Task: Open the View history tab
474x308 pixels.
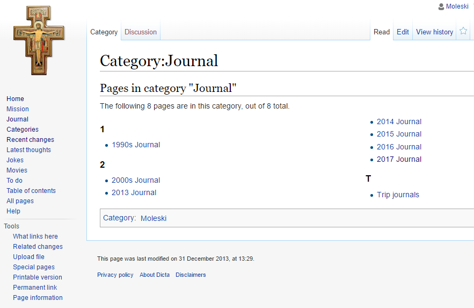Action: [x=434, y=32]
